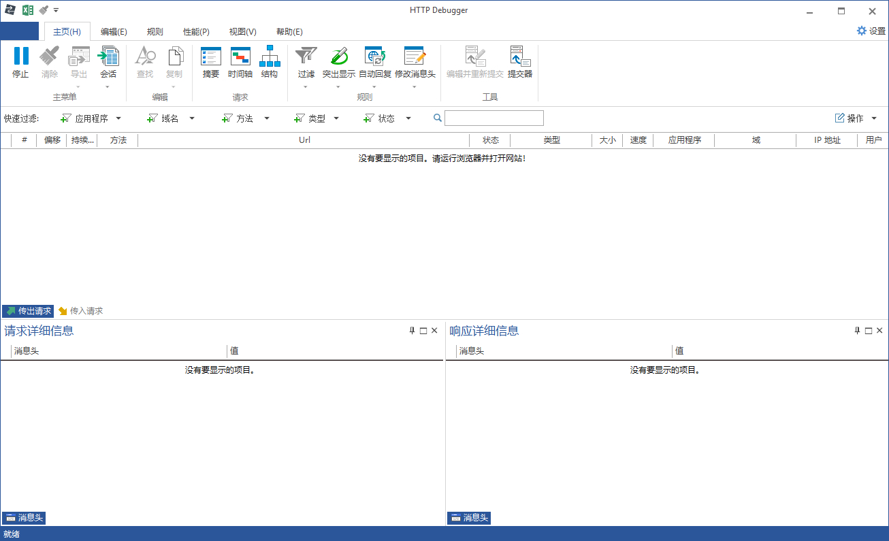
Task: Expand the 突出显示 dropdown arrow
Action: click(x=338, y=87)
